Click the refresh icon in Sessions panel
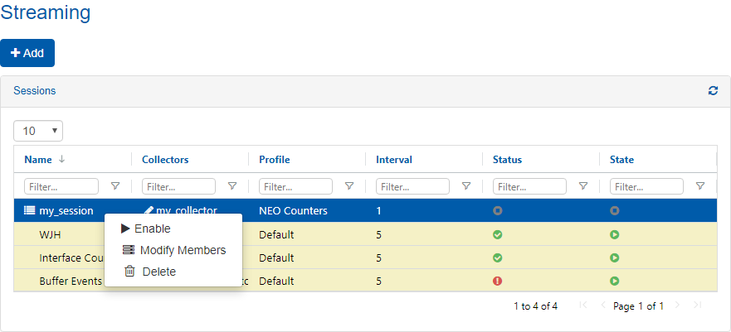Screen dimensions: 731x332 713,91
